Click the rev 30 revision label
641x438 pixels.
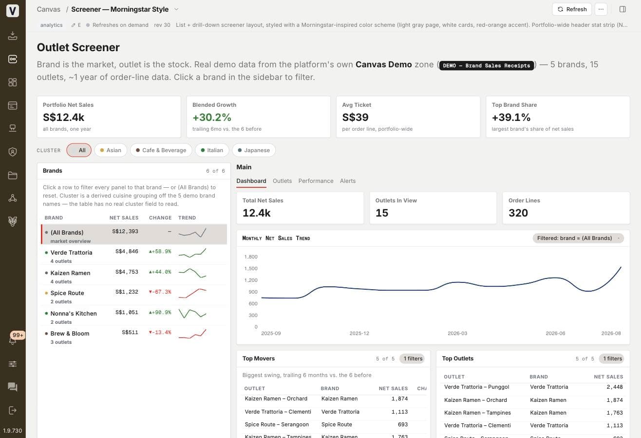point(162,25)
